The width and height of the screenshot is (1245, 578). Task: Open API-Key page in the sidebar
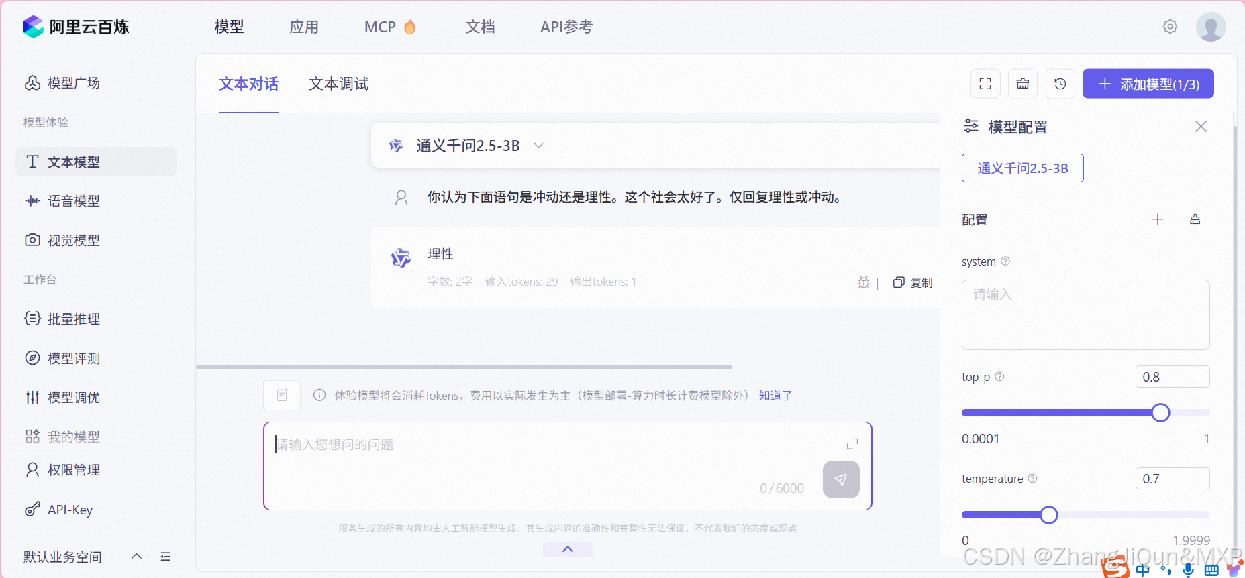point(59,510)
